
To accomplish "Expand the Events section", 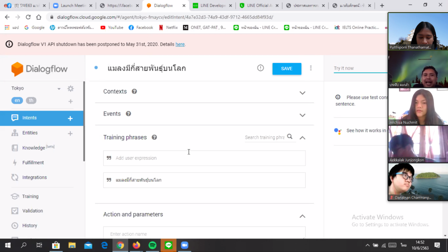I will 302,115.
